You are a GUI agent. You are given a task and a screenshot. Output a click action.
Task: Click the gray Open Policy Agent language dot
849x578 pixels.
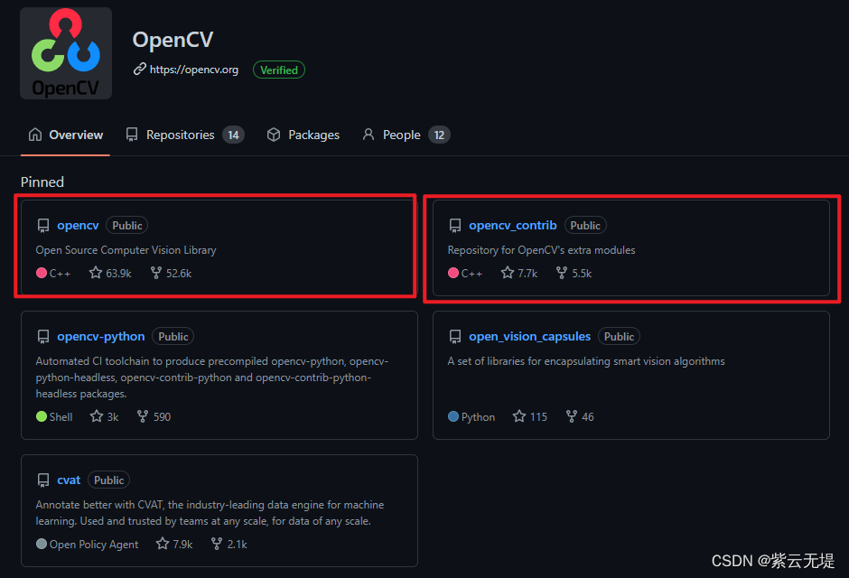pos(42,544)
